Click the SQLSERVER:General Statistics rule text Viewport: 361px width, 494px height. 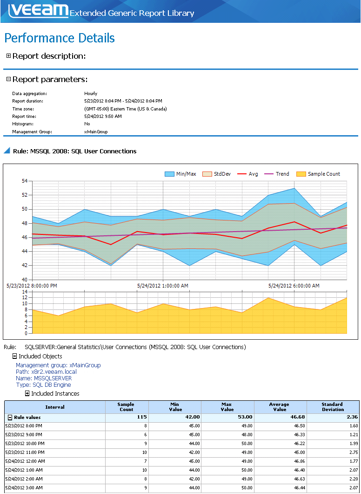[x=135, y=347]
